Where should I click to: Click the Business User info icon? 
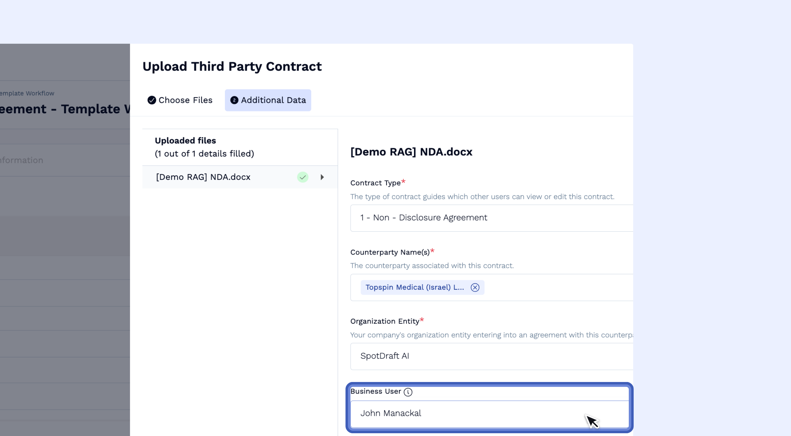click(x=408, y=392)
